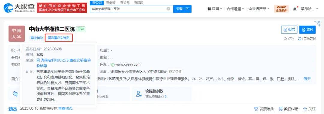Switch to the 查关系 tab

pyautogui.click(x=125, y=3)
